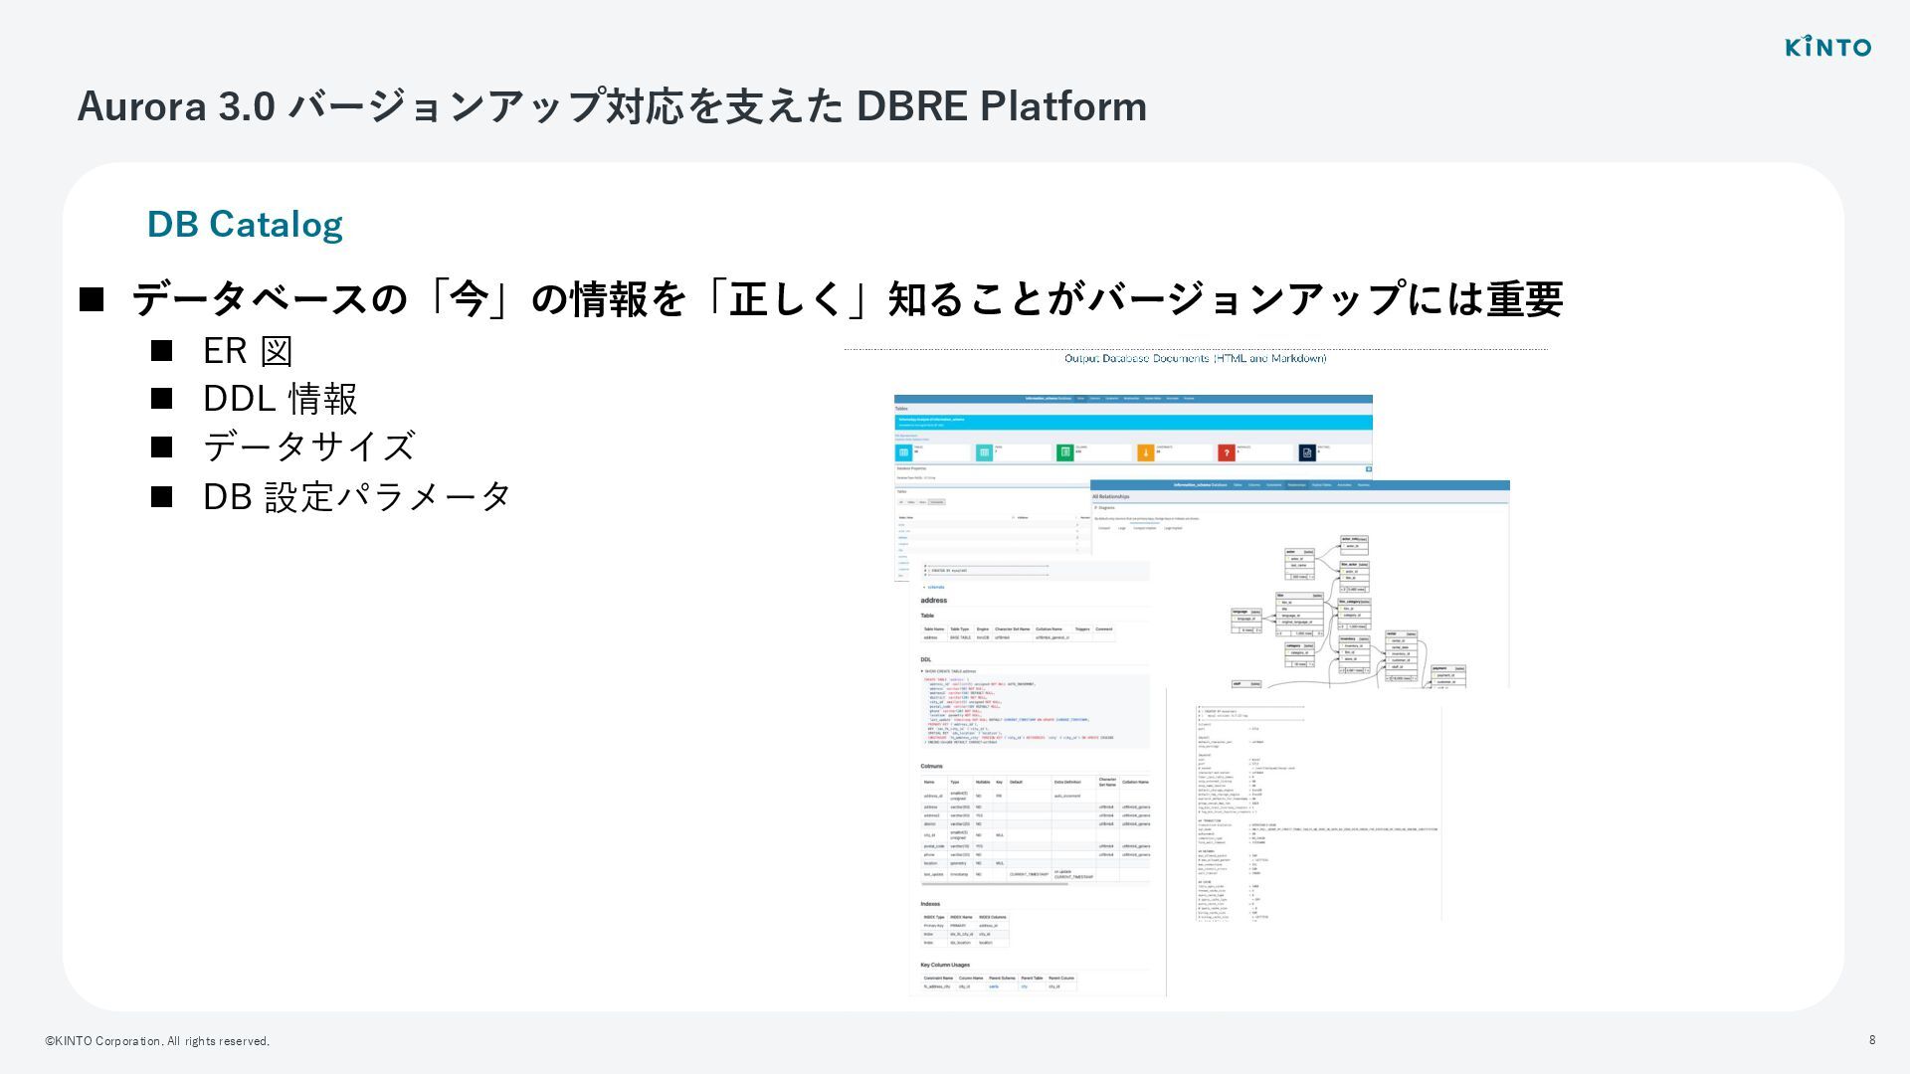Click the DB 設定パラメータ bullet
Viewport: 1910px width, 1074px height.
coord(357,495)
